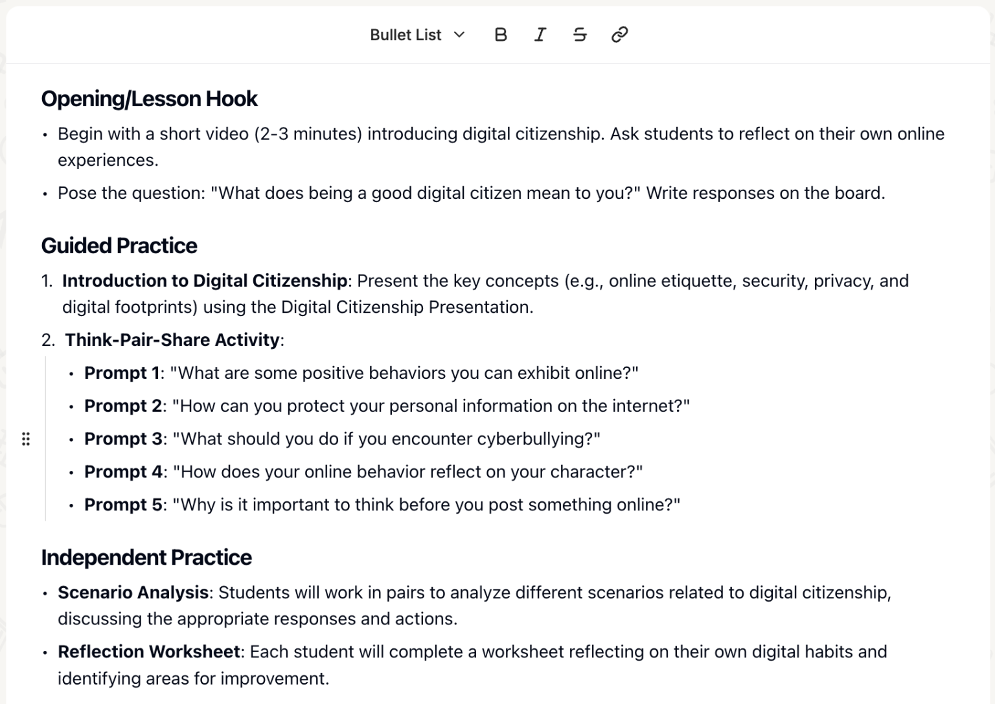Toggle bold formatting
Screen dimensions: 995x704
(501, 35)
